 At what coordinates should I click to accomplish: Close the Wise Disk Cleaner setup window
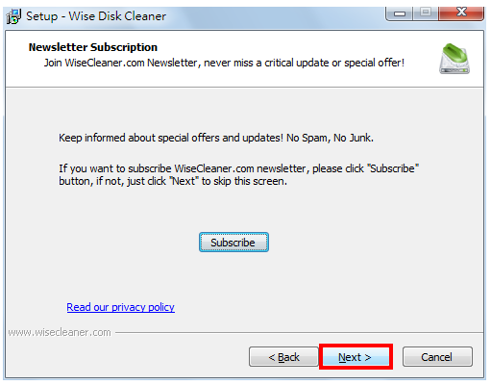[461, 13]
